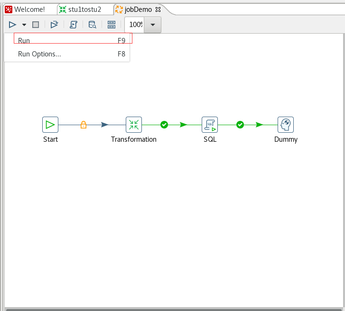Close the jobDemo tab

point(158,9)
